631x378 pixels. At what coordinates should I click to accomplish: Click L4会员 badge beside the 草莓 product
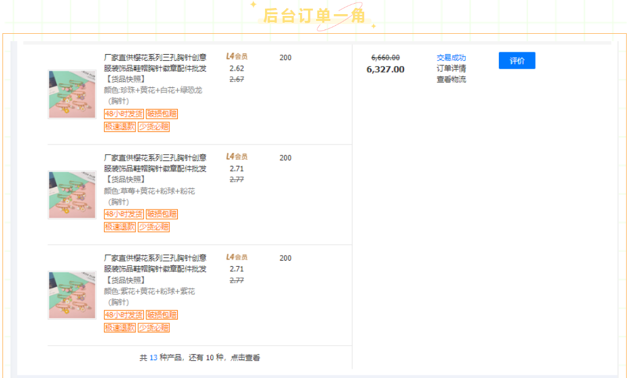click(x=237, y=157)
